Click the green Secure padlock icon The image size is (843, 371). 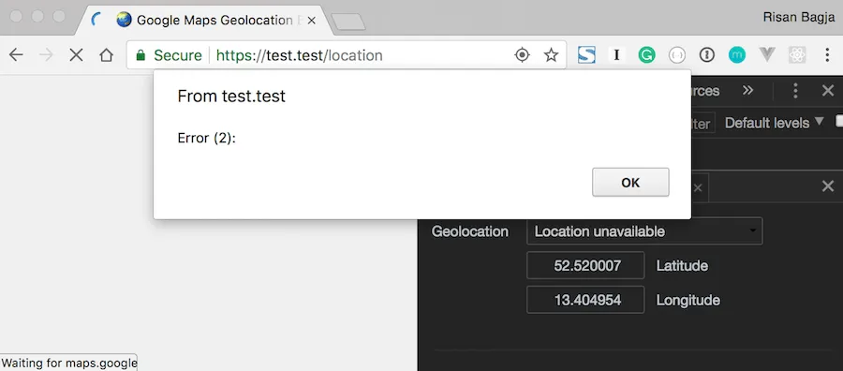[x=140, y=55]
